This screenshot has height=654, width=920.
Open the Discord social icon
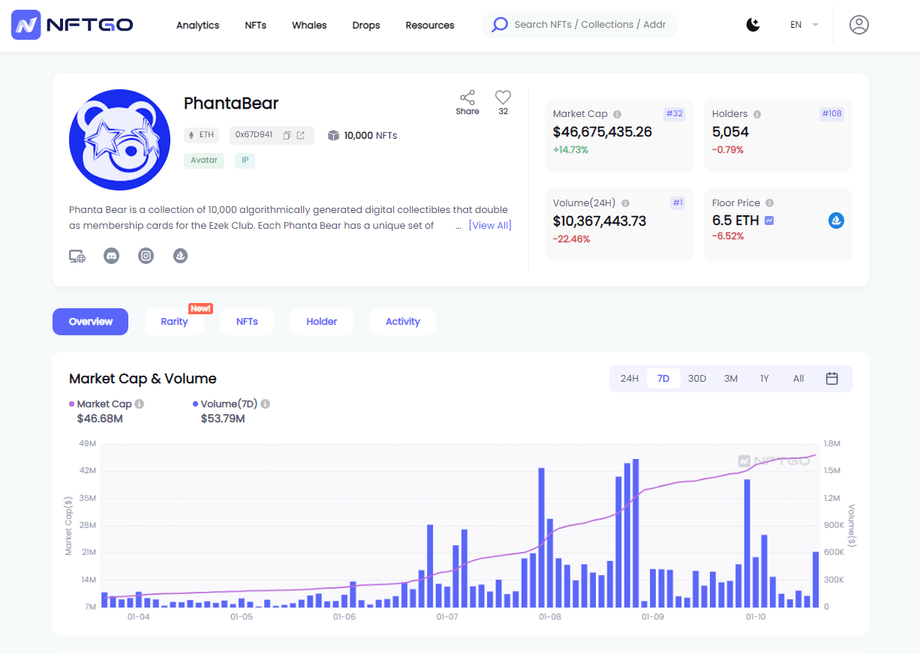pos(111,256)
